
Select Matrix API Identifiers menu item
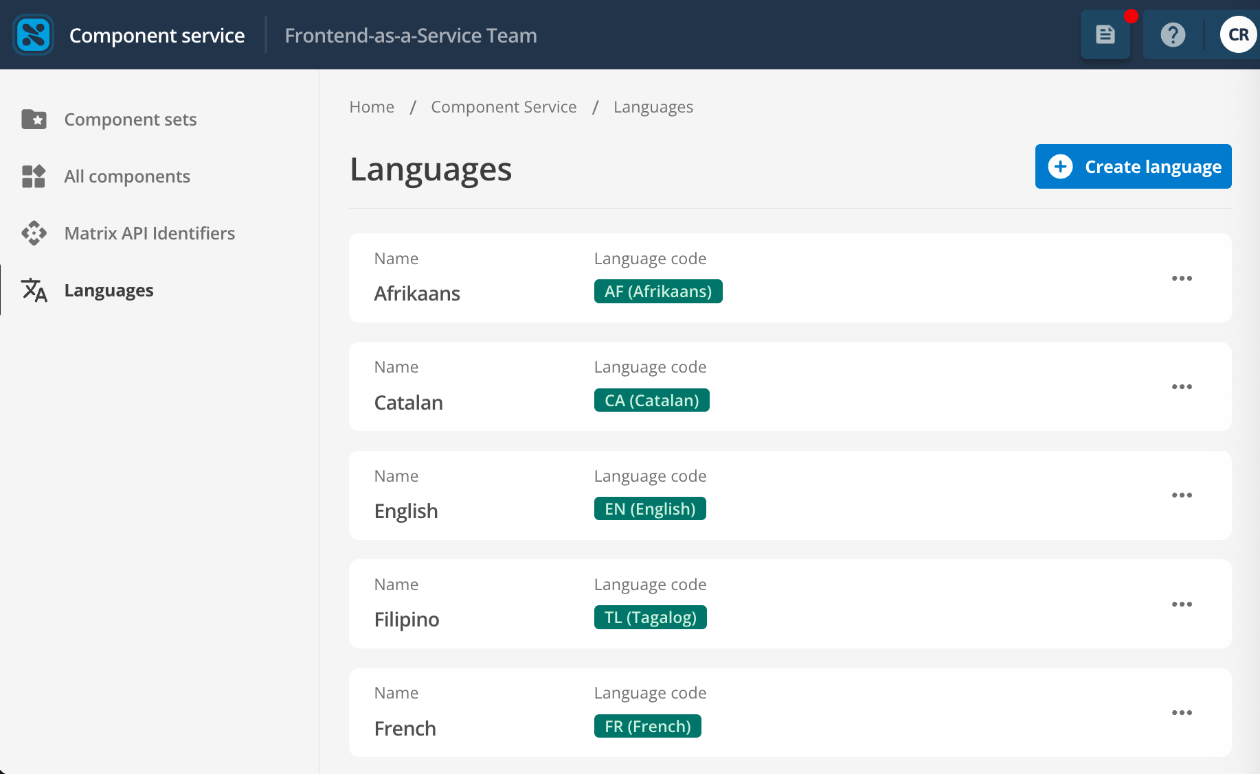click(149, 233)
